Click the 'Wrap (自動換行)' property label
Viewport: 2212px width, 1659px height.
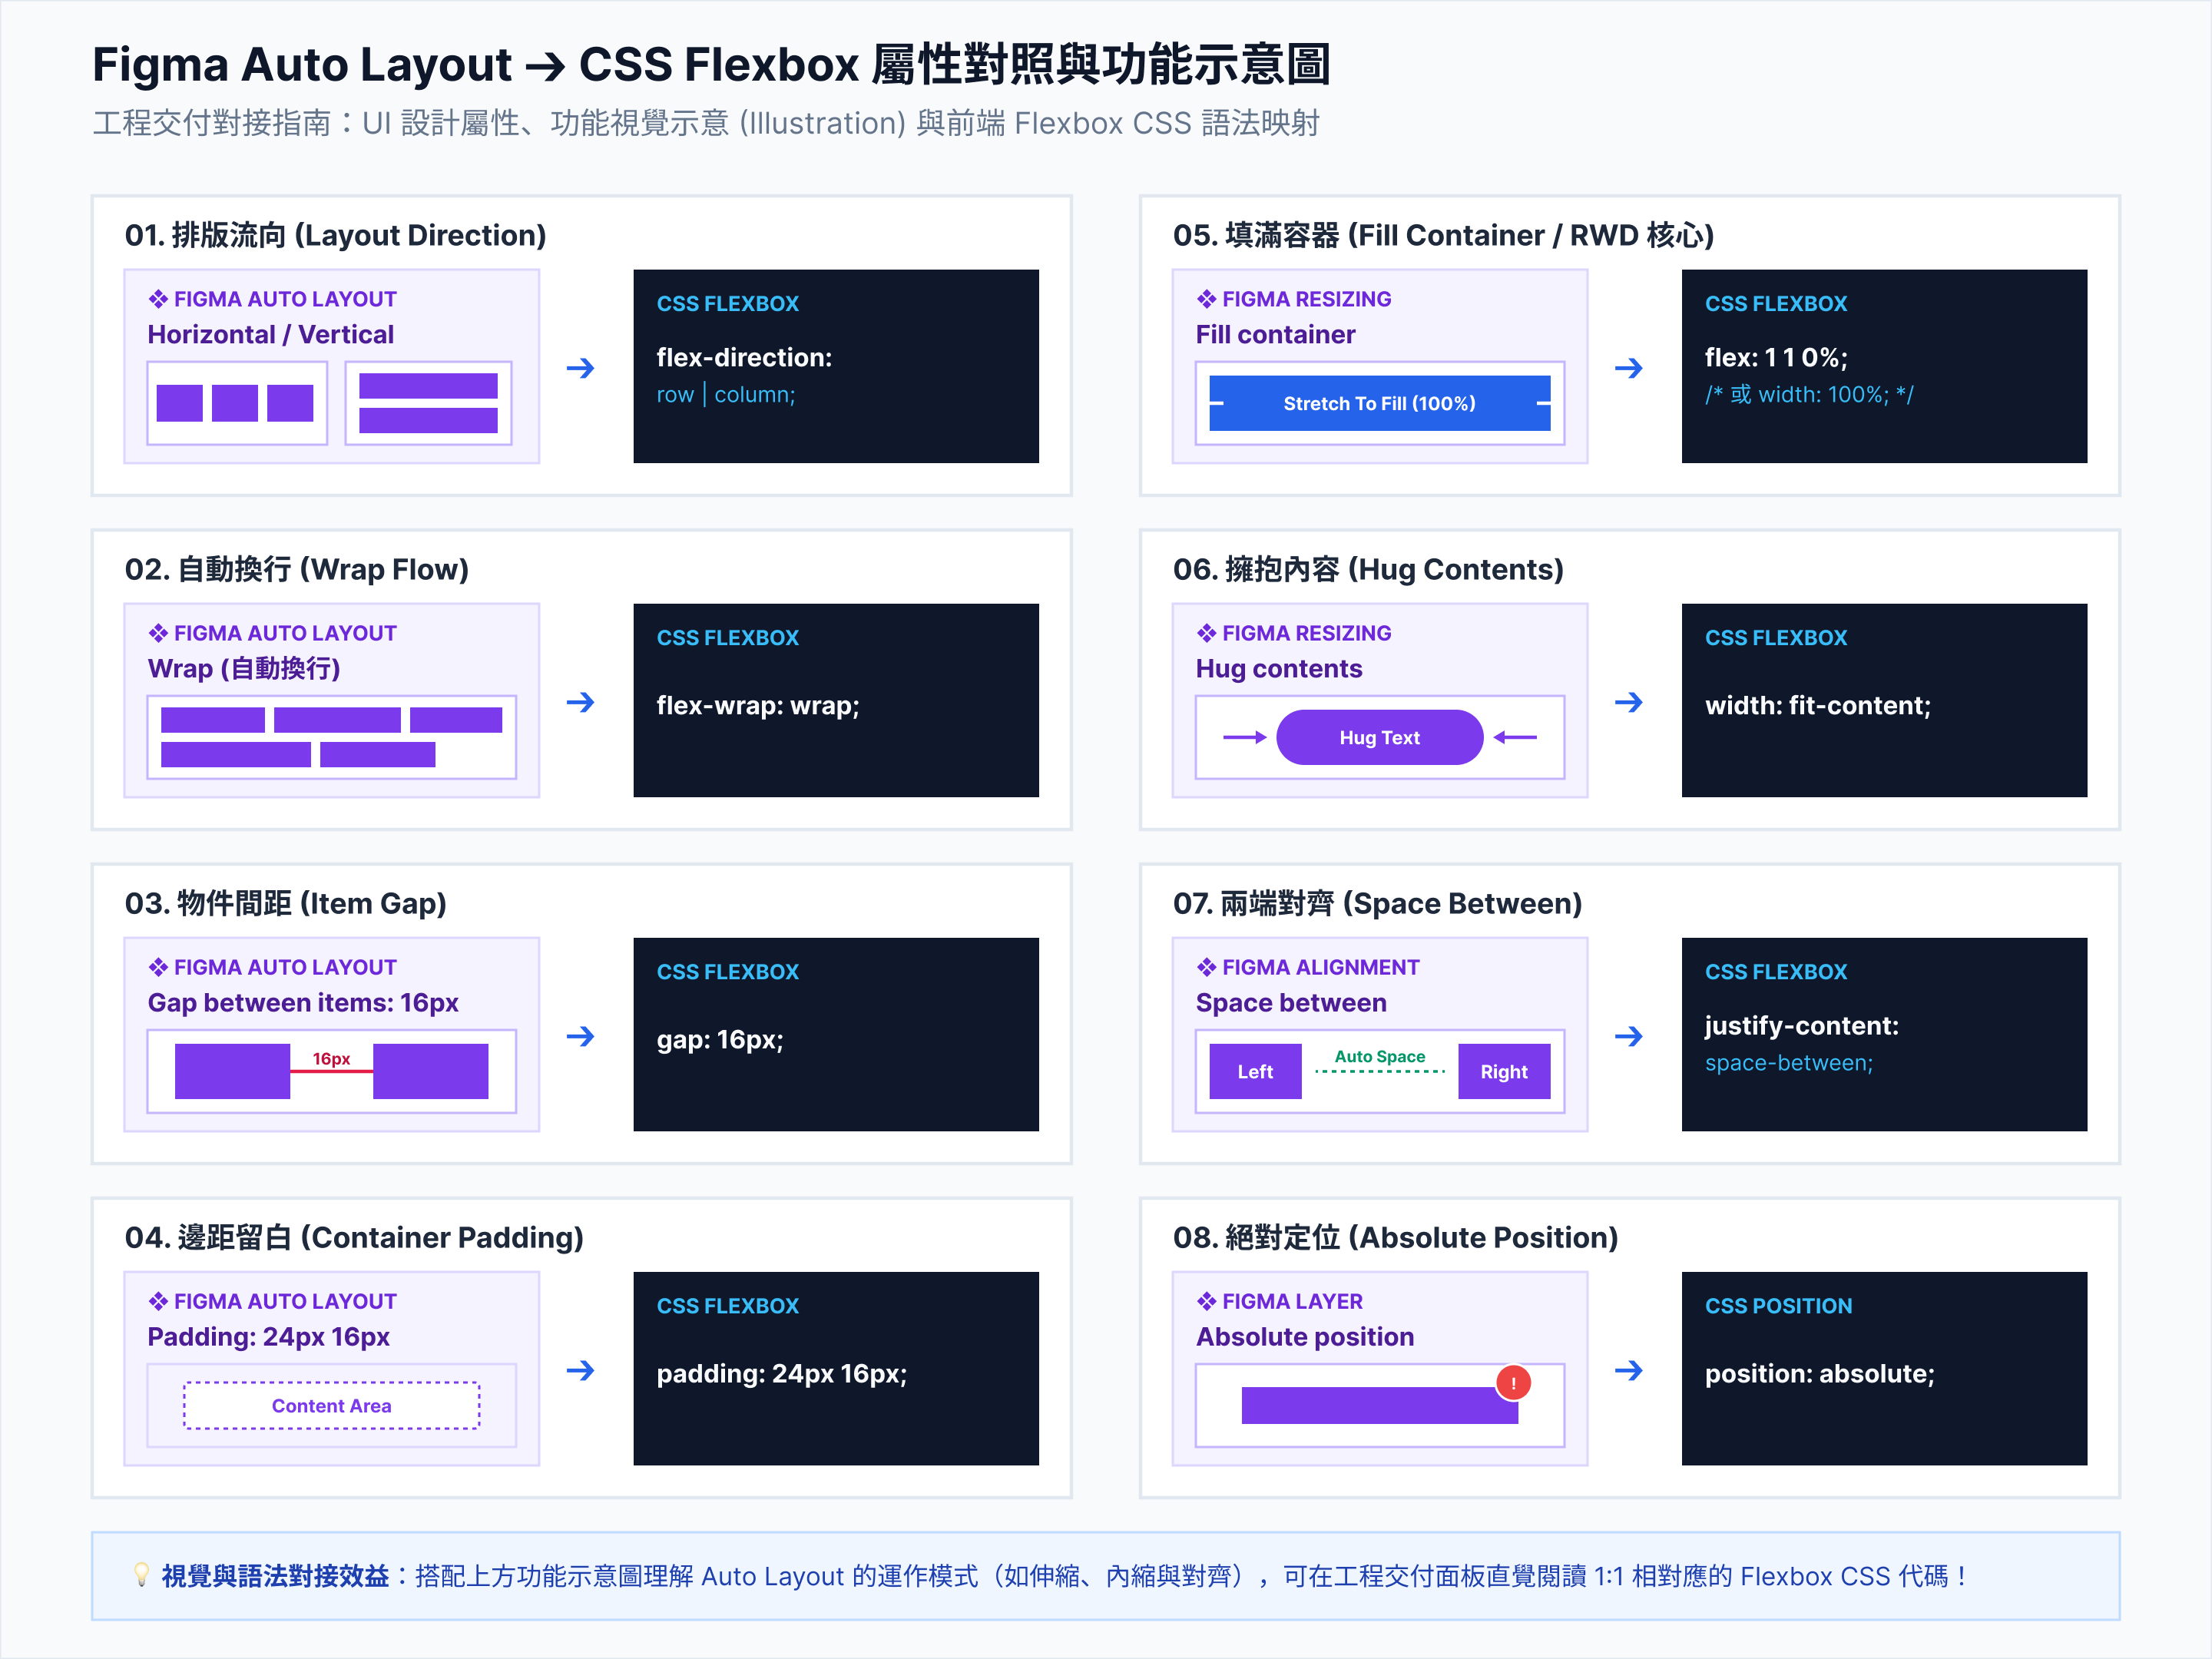[x=244, y=668]
